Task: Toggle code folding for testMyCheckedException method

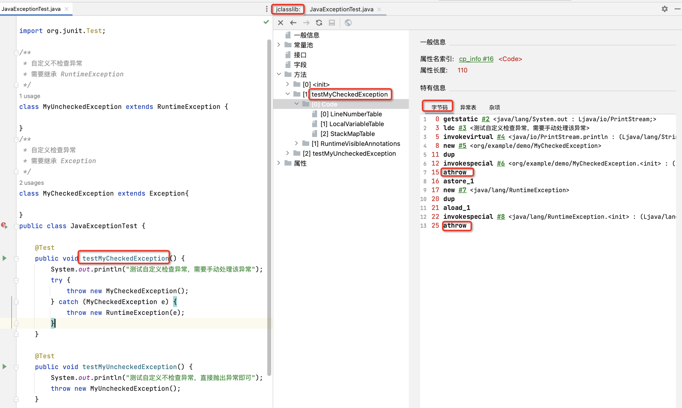Action: [x=16, y=259]
